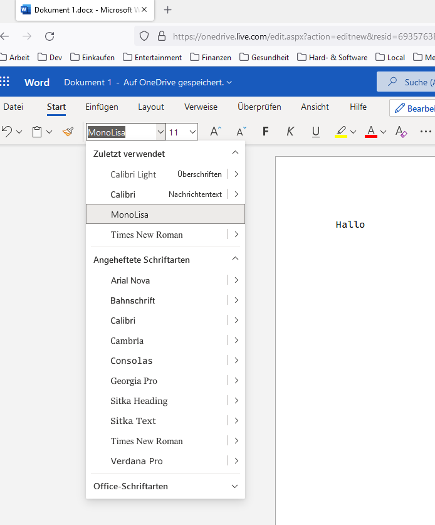Toggle italic formatting (K)

(290, 131)
